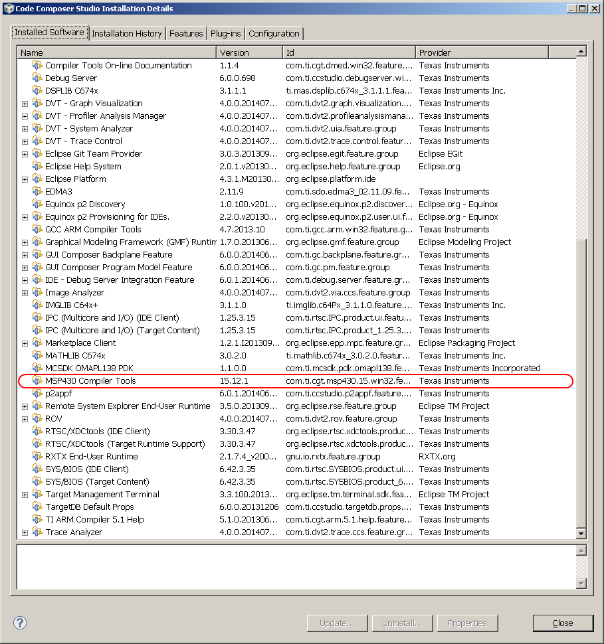The height and width of the screenshot is (644, 604).
Task: Click the GCC ARM Compiler Tools icon
Action: (x=37, y=229)
